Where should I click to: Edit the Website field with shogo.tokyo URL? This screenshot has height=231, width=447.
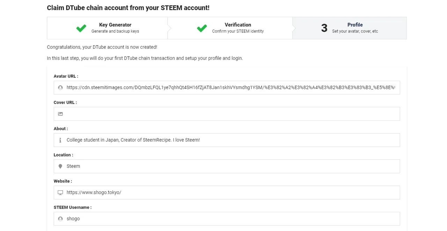227,192
